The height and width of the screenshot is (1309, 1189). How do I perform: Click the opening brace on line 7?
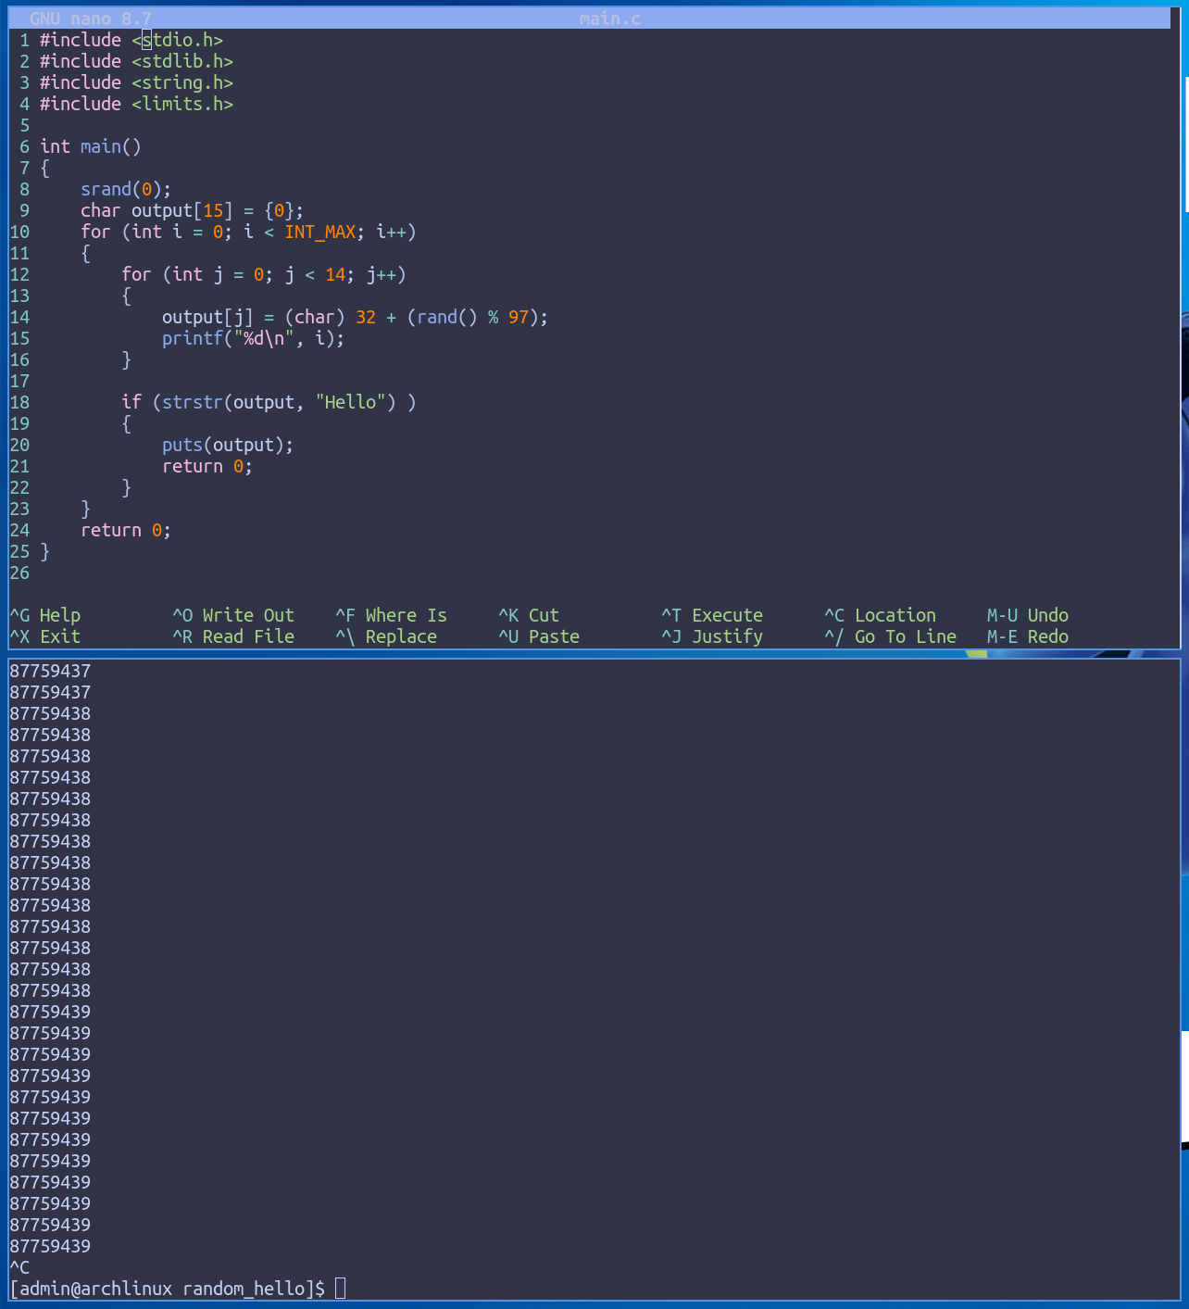tap(45, 168)
